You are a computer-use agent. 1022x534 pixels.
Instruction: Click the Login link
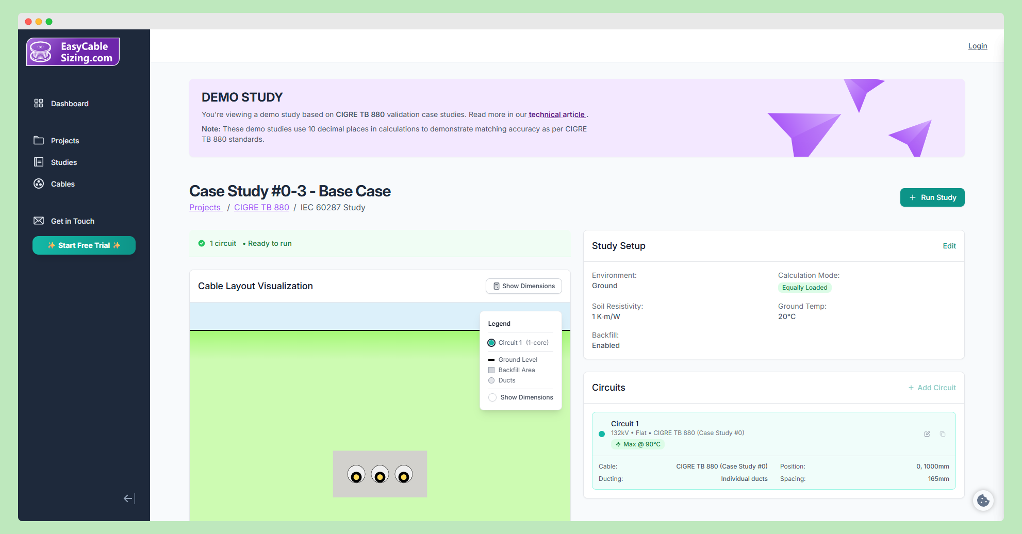click(977, 46)
